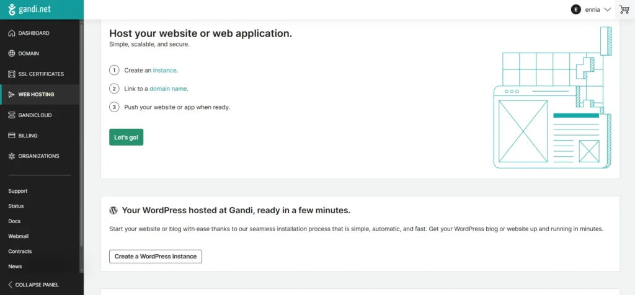Open the Support link
Screen dimensions: 635x295
[18, 191]
